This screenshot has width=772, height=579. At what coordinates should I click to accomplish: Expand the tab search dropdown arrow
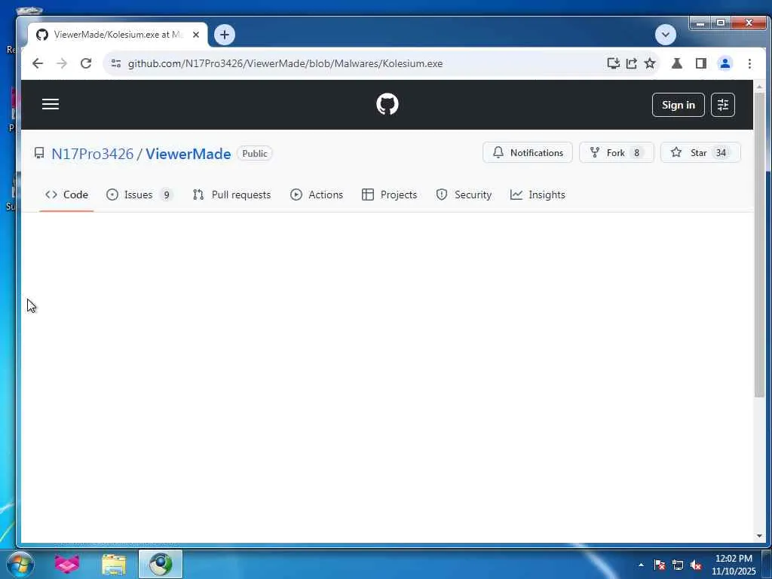tap(666, 35)
